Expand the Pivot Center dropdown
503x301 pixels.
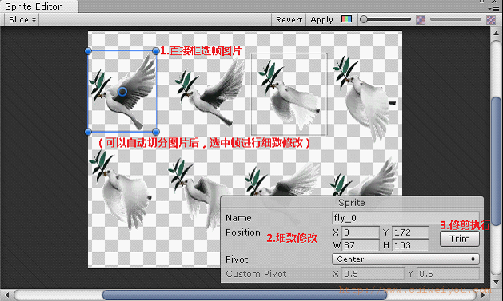(405, 259)
